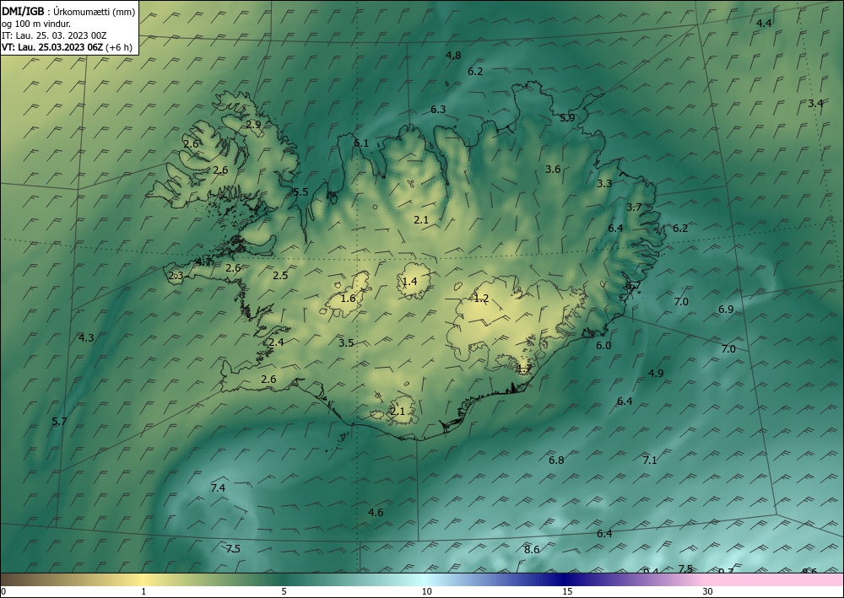Click the value 4.4 in top right
This screenshot has height=598, width=844.
pyautogui.click(x=764, y=23)
